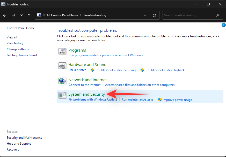Open the blue help question mark icon
This screenshot has height=157, width=226.
pos(224,25)
